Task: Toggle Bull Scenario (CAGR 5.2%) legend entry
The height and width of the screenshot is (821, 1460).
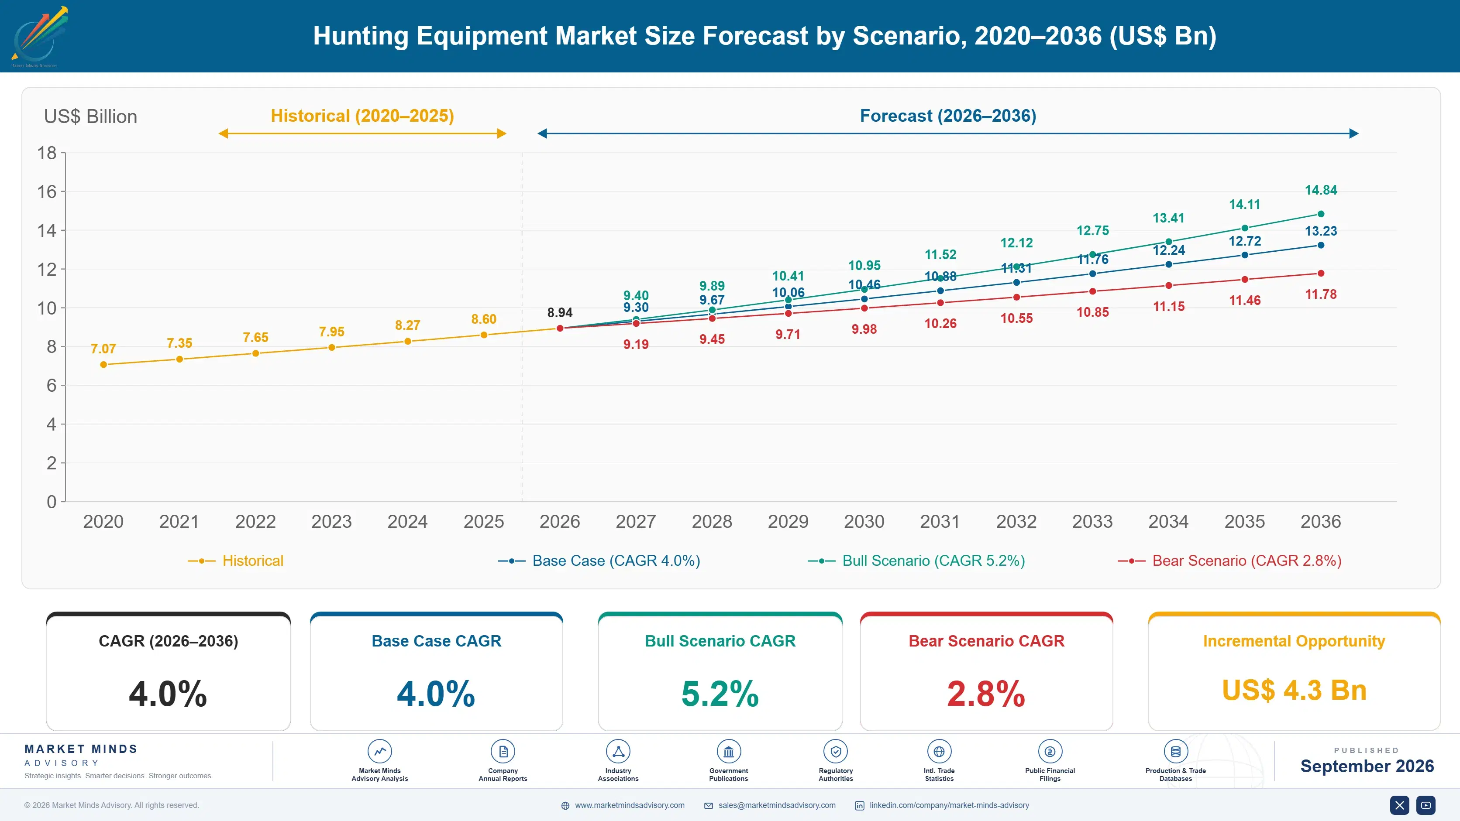Action: tap(916, 561)
